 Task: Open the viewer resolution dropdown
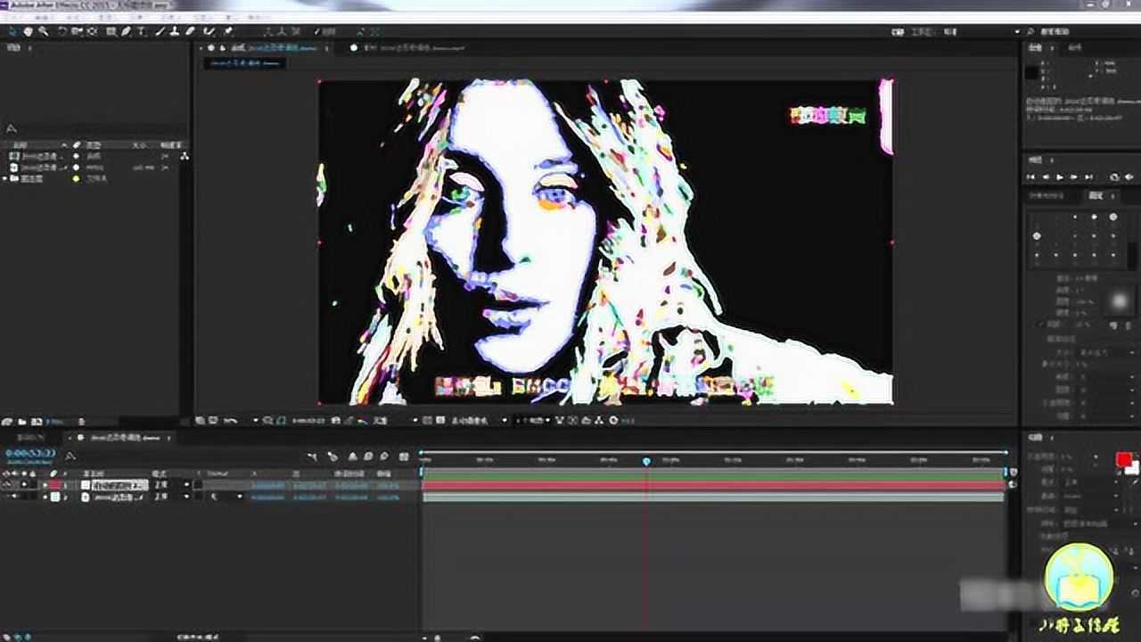[x=393, y=420]
